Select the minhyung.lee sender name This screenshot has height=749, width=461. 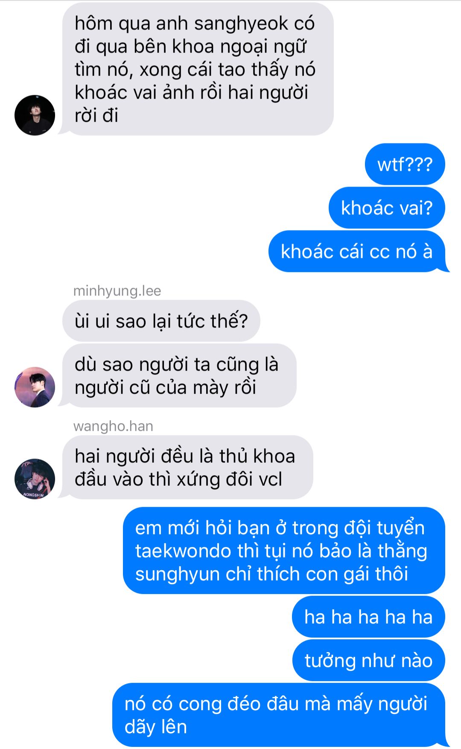117,291
